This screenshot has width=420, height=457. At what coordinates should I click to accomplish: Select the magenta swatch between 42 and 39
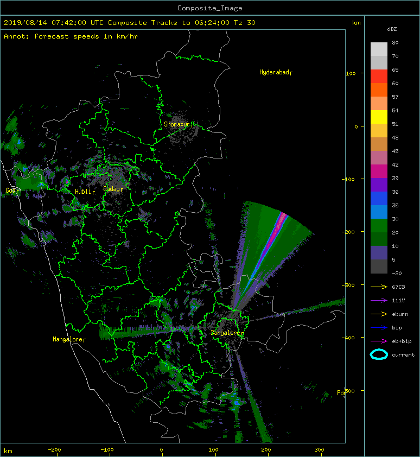click(x=379, y=172)
